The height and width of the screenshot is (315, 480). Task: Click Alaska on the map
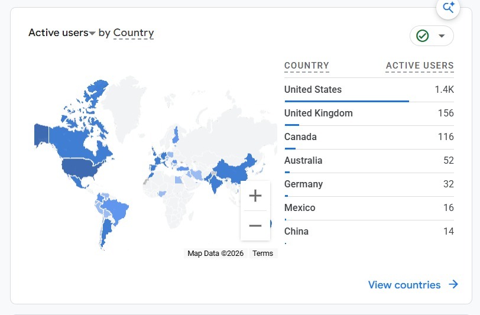(x=41, y=135)
